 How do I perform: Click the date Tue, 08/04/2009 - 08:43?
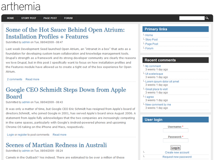click(48, 102)
